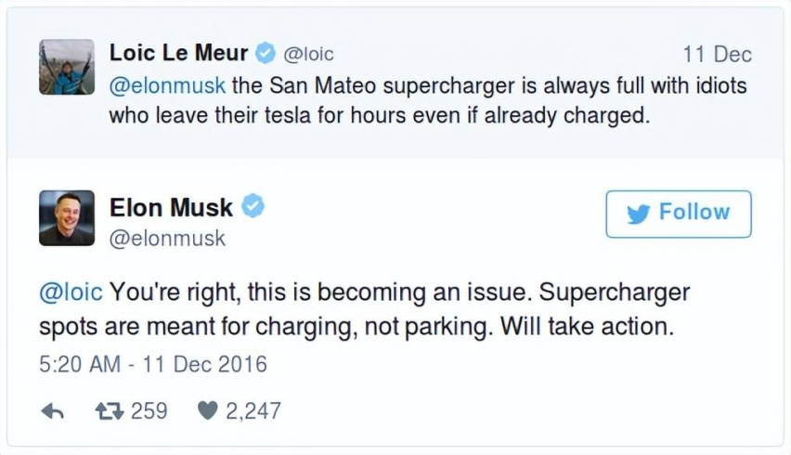791x455 pixels.
Task: Click Elon Musk's blue verified badge
Action: [x=253, y=206]
